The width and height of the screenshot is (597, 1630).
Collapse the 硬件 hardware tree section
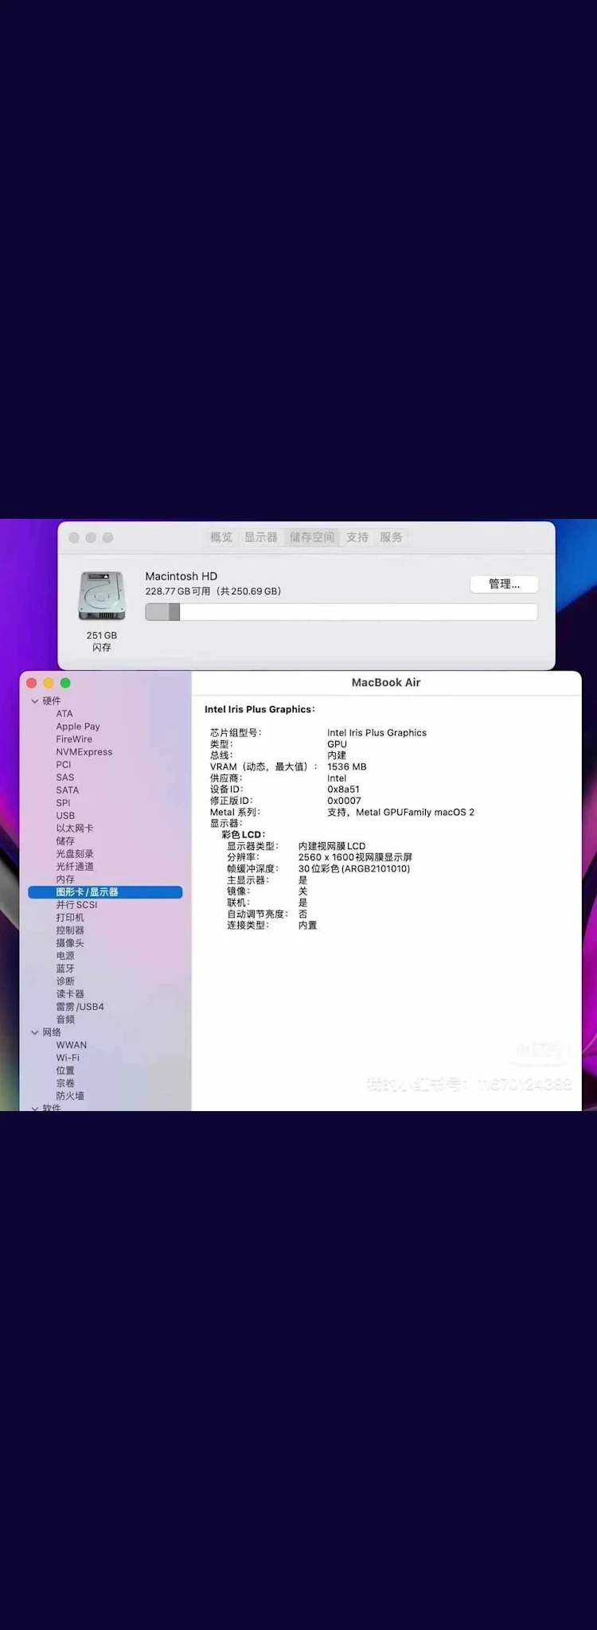(x=34, y=701)
